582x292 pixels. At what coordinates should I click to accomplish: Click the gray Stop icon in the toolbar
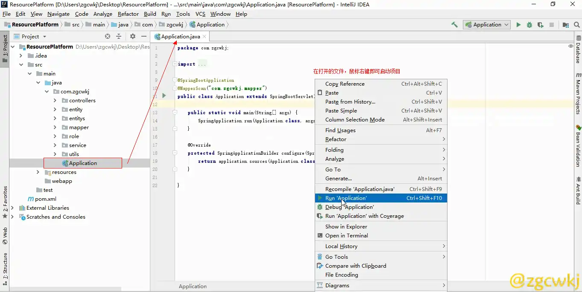552,25
